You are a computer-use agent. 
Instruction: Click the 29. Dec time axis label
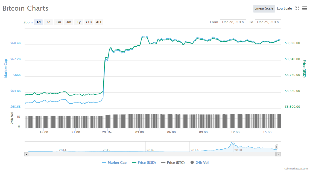(108, 132)
